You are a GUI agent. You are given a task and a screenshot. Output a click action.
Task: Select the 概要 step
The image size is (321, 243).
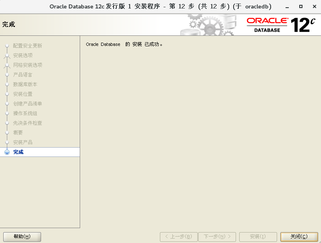click(18, 132)
